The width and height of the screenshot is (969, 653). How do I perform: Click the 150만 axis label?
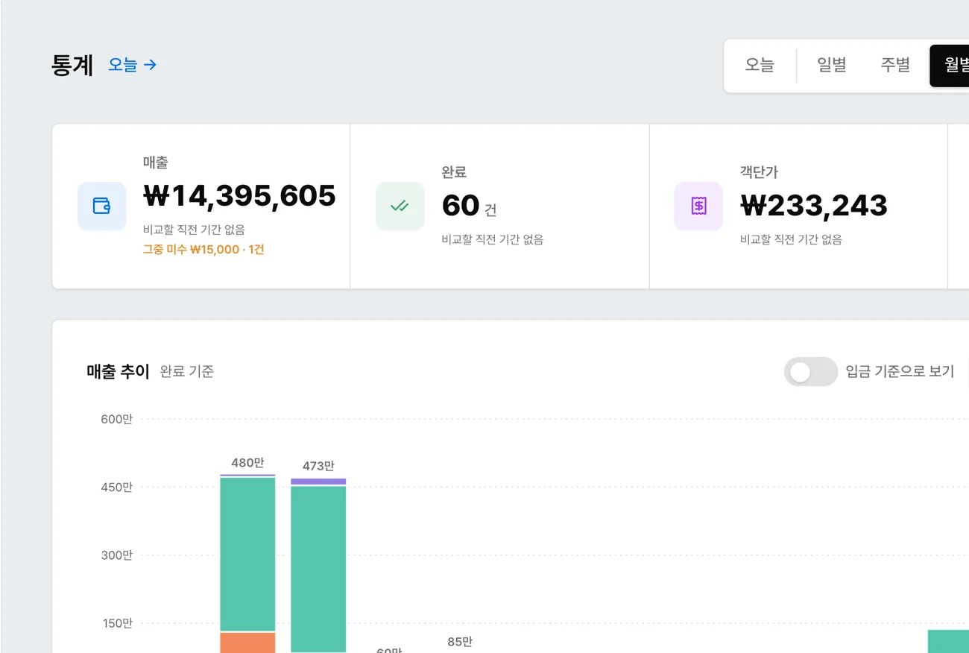[117, 623]
